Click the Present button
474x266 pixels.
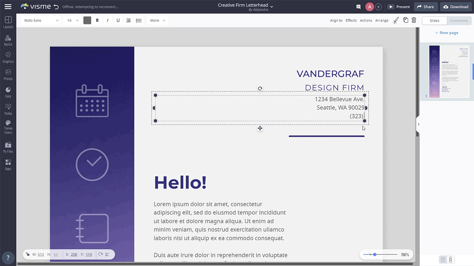(x=399, y=6)
